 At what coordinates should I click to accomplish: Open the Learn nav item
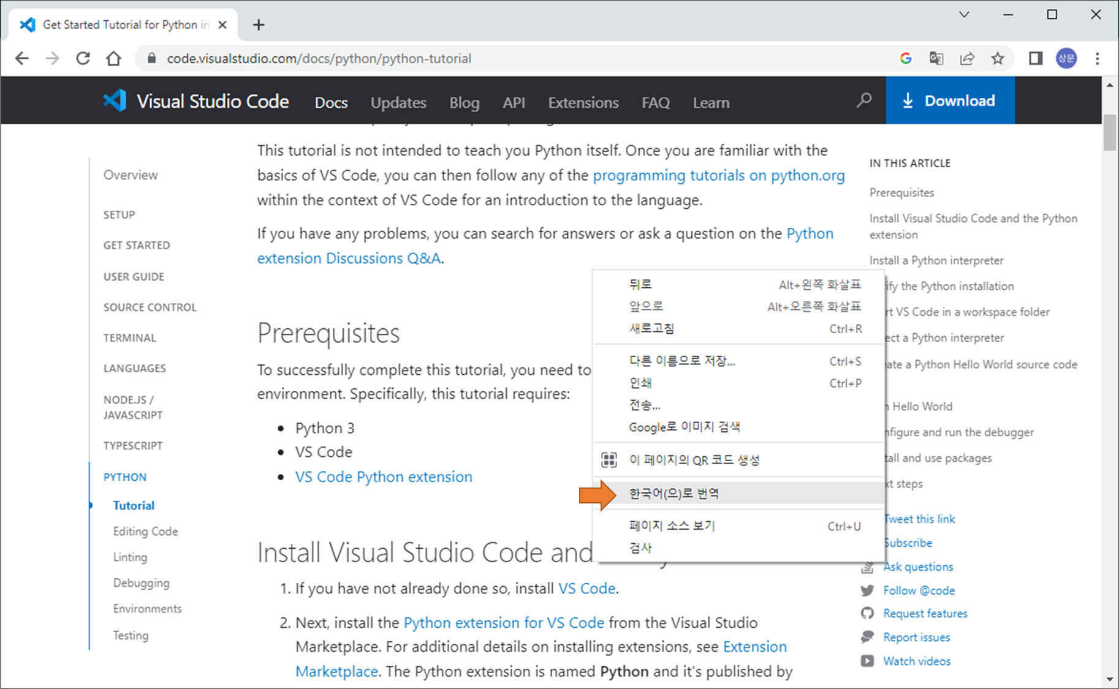(x=711, y=102)
